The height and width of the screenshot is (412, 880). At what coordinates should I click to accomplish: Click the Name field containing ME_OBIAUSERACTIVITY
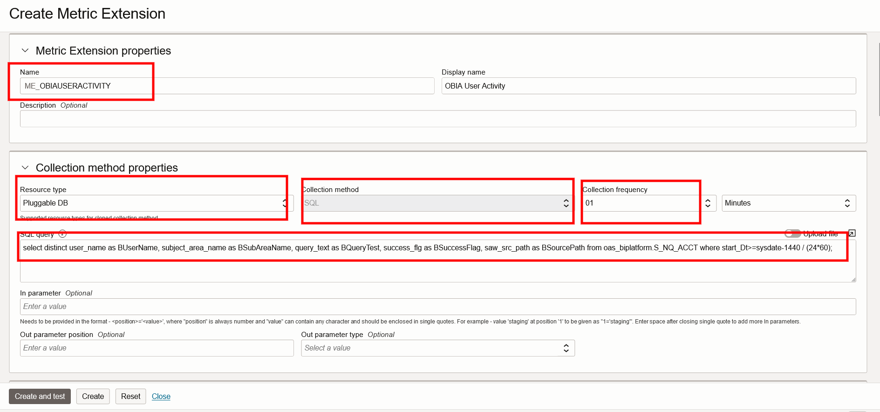pos(227,86)
